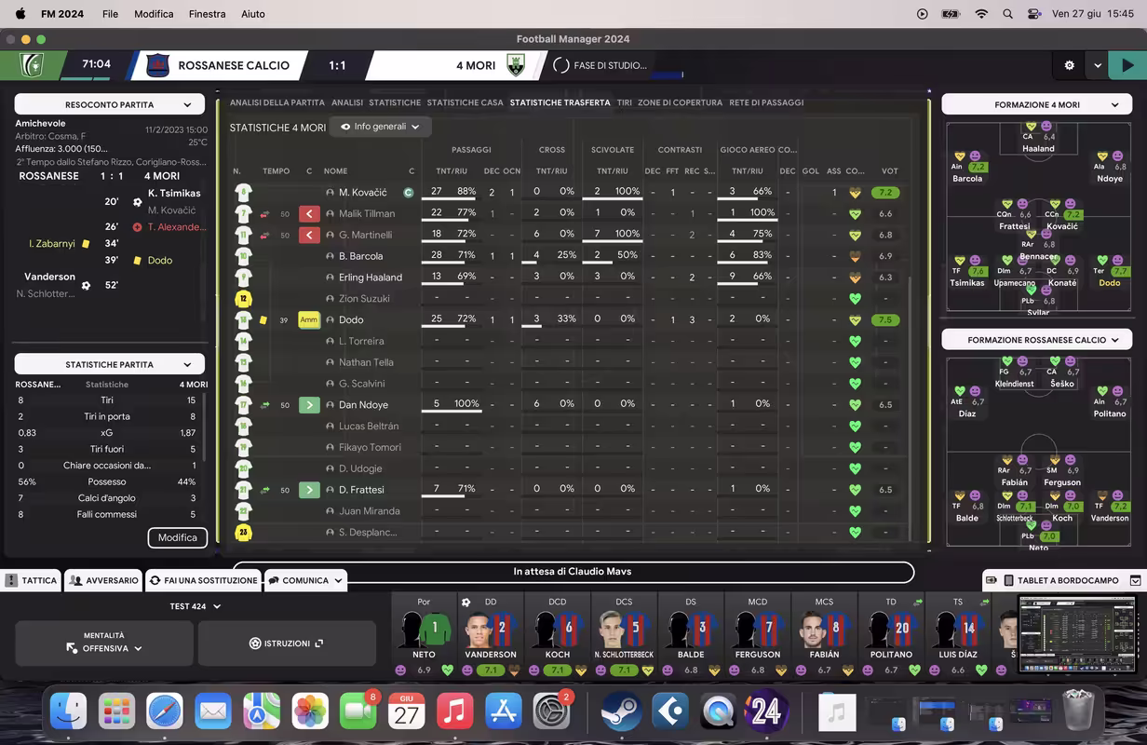
Task: Click green substituted-on arrow for D. Frattesi
Action: [309, 490]
